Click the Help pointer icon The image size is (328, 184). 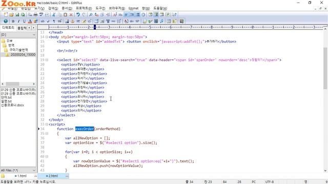(174, 15)
